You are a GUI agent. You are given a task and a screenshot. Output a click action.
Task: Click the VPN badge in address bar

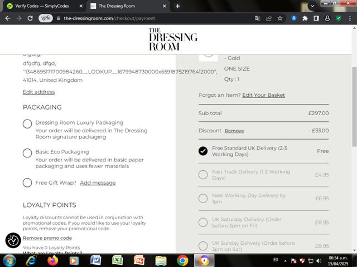coord(45,18)
